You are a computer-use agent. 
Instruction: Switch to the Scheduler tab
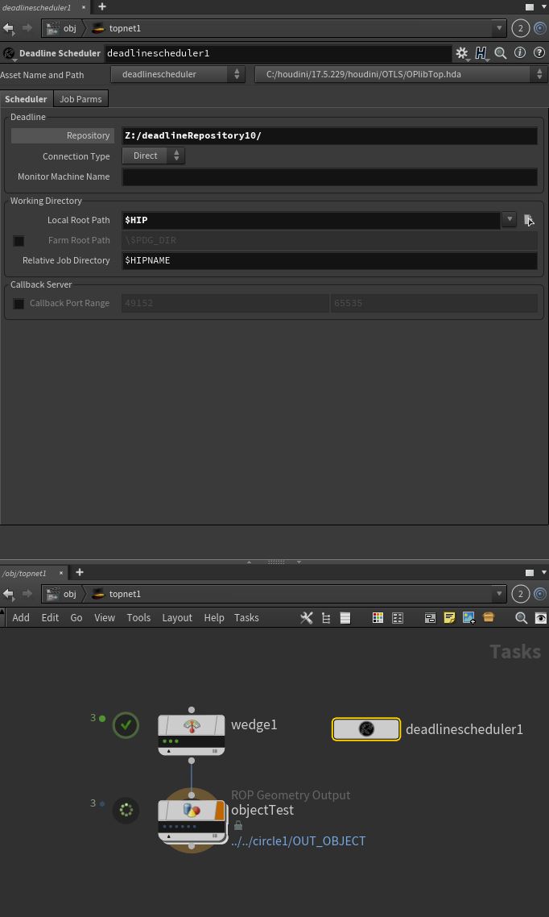pyautogui.click(x=27, y=99)
